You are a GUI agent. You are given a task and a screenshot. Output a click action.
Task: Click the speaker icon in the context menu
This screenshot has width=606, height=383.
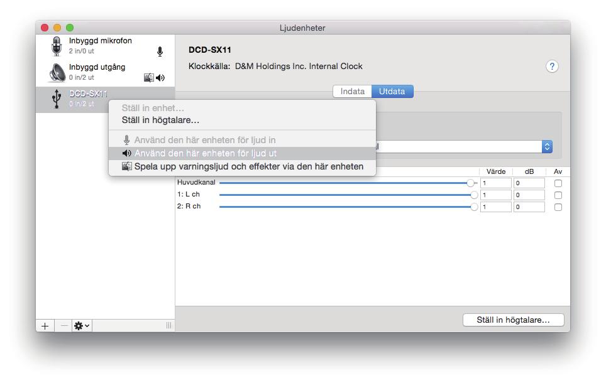click(x=127, y=153)
